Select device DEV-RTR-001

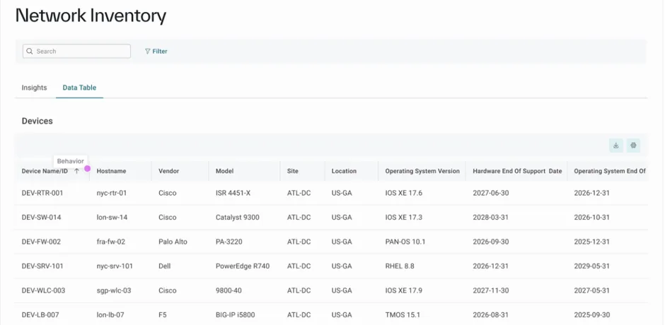tap(42, 193)
